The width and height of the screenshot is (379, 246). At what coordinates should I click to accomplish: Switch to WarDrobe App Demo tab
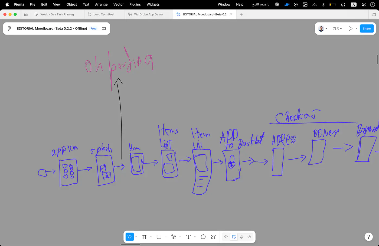[148, 14]
